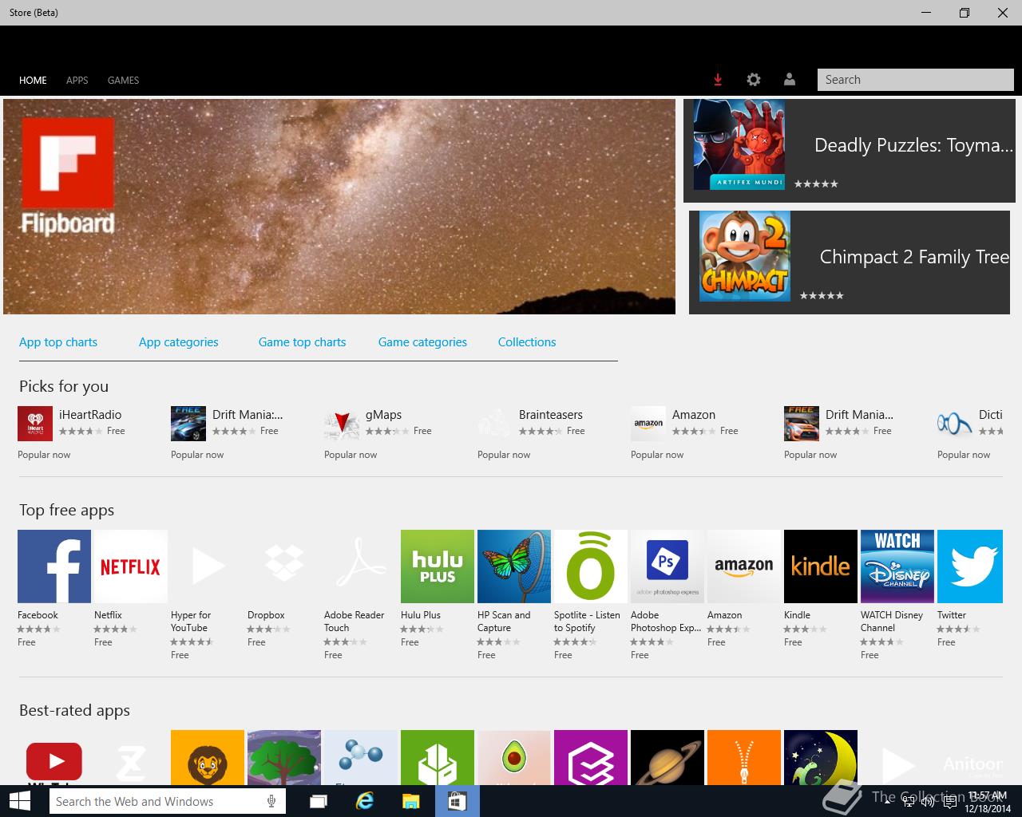Open the Flipboard featured banner

click(339, 207)
